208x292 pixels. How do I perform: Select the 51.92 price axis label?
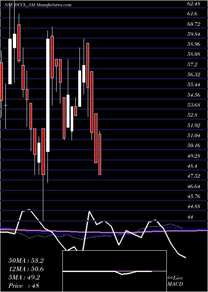click(194, 125)
